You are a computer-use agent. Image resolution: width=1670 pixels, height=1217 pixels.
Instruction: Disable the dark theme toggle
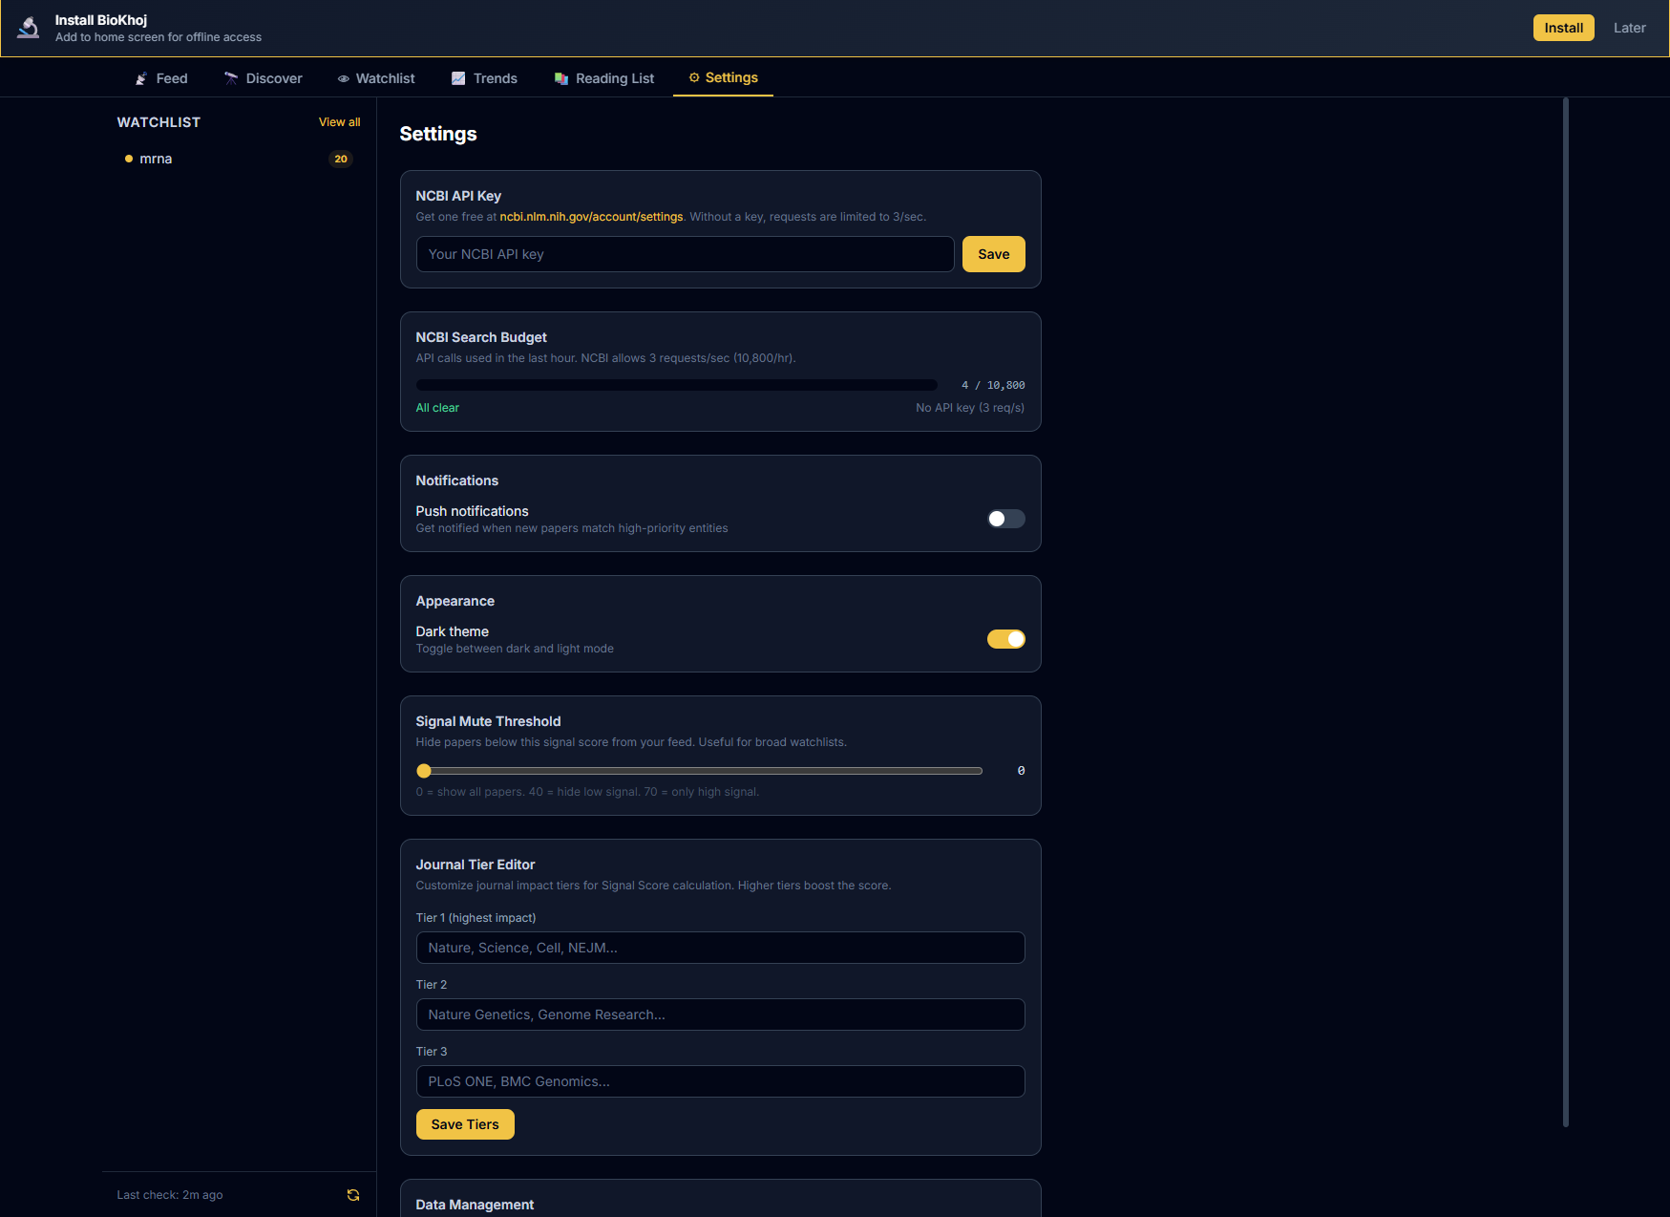pyautogui.click(x=1005, y=639)
